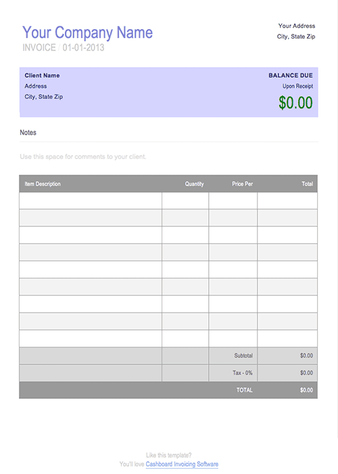The image size is (338, 474).
Task: Click the Quantity column header
Action: (x=195, y=184)
